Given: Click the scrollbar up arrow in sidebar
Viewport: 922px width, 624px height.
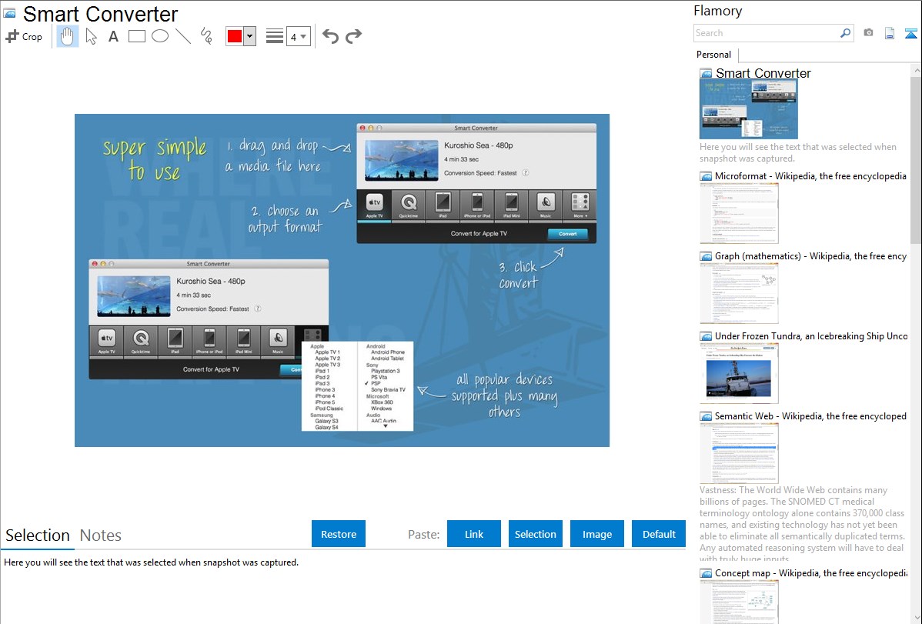Looking at the screenshot, I should pyautogui.click(x=916, y=70).
